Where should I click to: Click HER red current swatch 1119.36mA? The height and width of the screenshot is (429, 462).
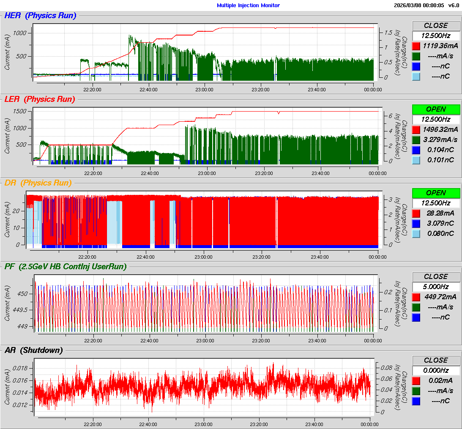click(416, 46)
